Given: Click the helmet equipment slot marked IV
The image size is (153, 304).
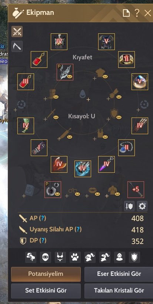Looking at the screenshot, I should 59,42.
